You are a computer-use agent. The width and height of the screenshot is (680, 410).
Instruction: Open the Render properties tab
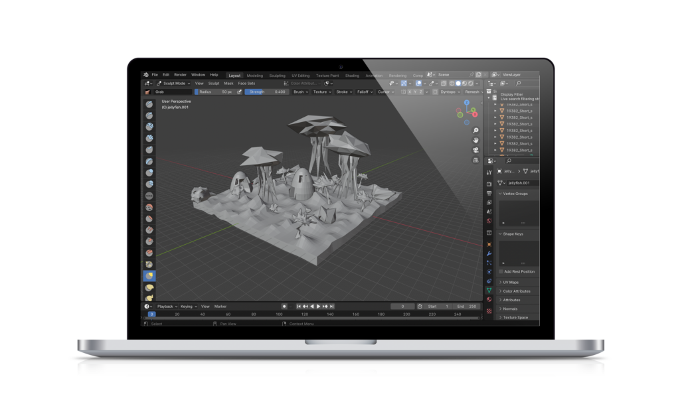(x=489, y=184)
